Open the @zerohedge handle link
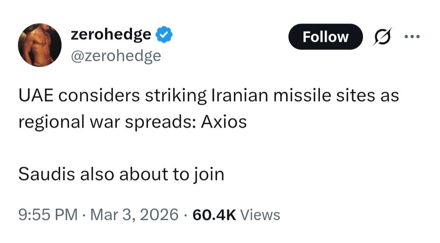 (x=116, y=56)
